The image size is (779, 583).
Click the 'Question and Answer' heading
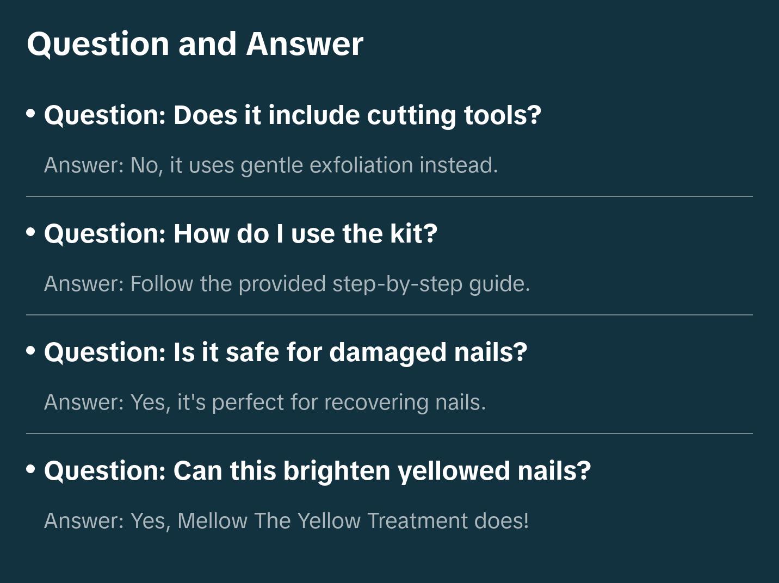click(195, 44)
